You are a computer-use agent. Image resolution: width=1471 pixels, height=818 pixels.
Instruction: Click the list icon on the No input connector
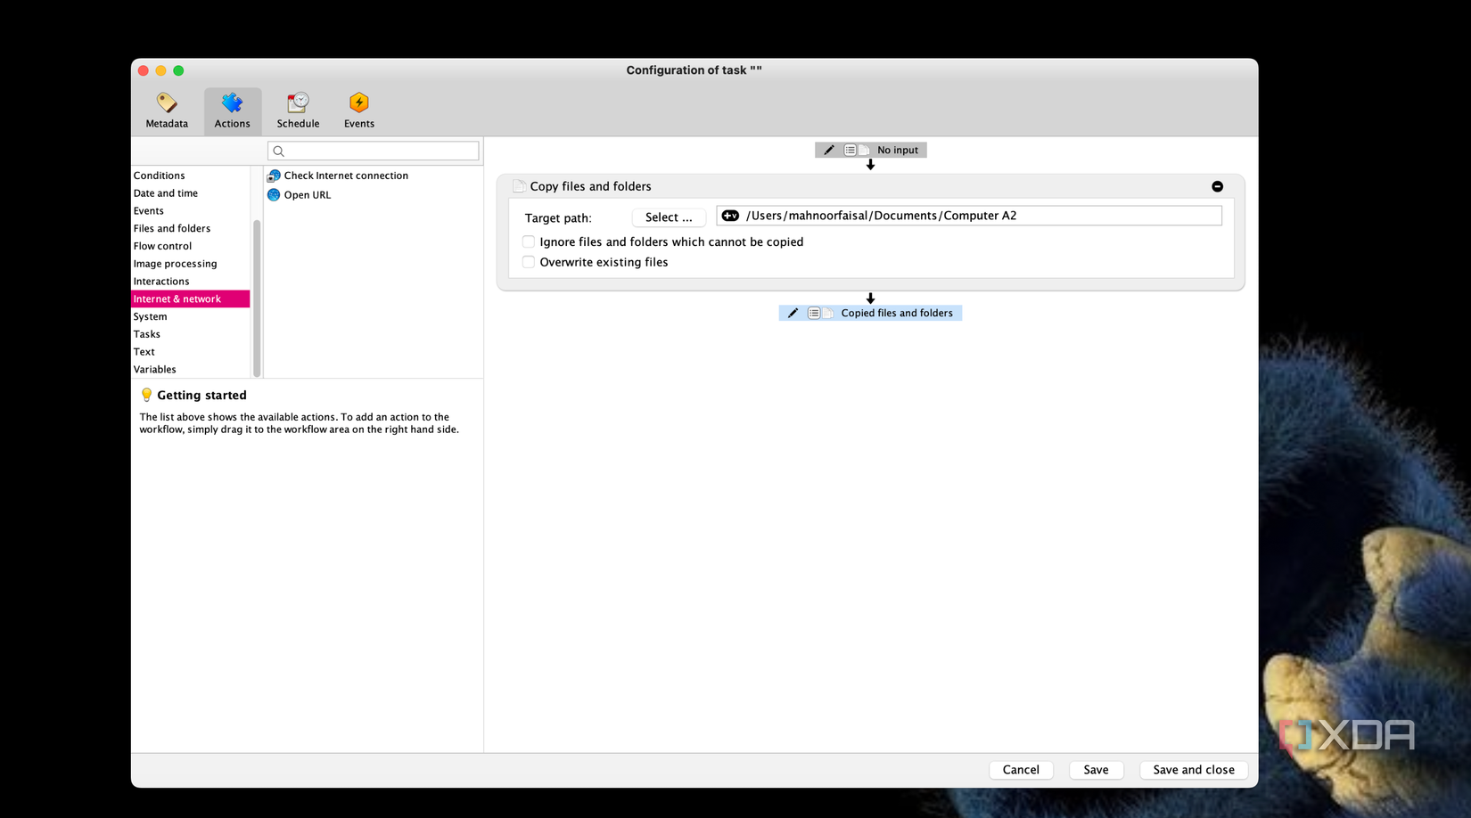pyautogui.click(x=850, y=150)
